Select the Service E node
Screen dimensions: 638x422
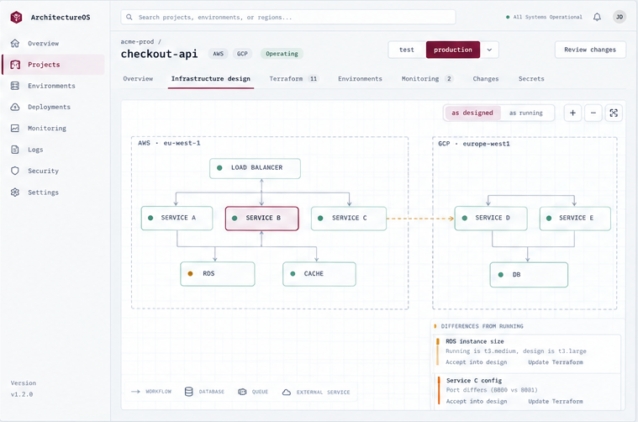pyautogui.click(x=575, y=218)
